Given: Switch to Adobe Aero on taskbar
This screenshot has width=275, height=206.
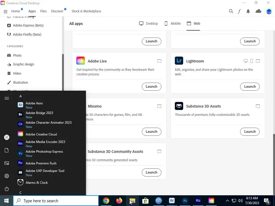Looking at the screenshot, I should tap(172, 201).
